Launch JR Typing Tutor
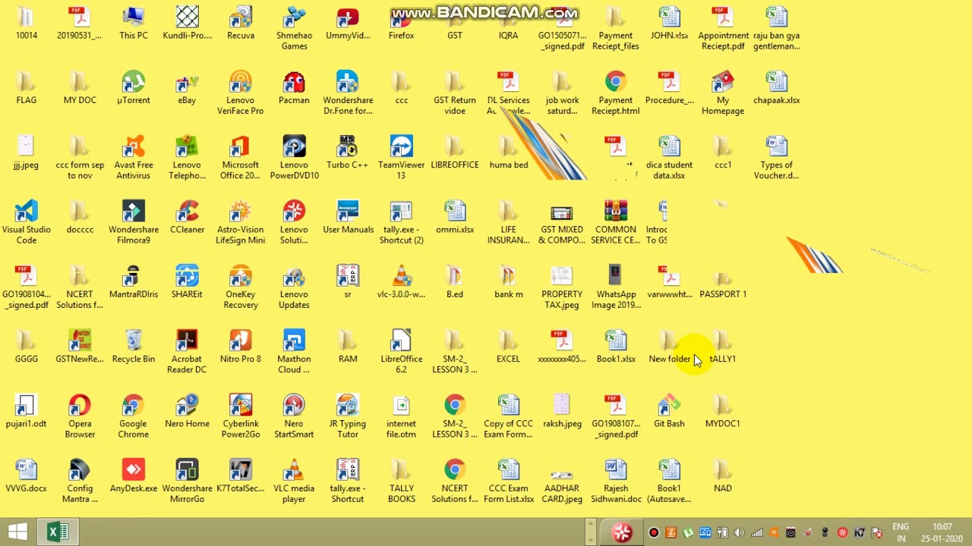This screenshot has width=972, height=546. coord(348,416)
